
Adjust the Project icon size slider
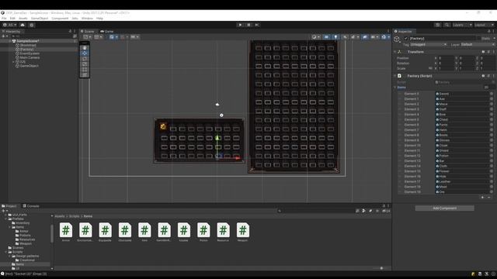[x=381, y=268]
